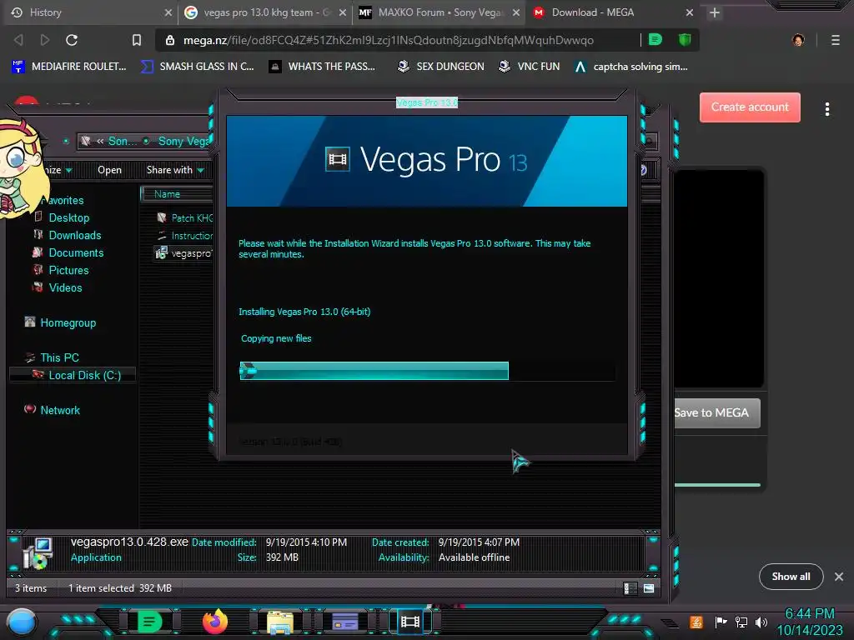The width and height of the screenshot is (854, 640).
Task: Select the Patch KHG folder
Action: [184, 217]
